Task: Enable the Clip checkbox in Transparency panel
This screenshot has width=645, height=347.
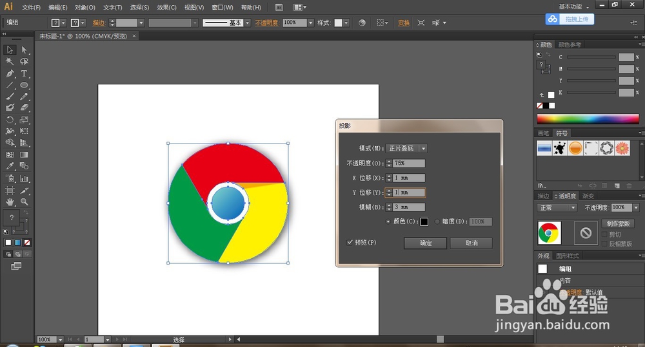Action: click(x=605, y=234)
